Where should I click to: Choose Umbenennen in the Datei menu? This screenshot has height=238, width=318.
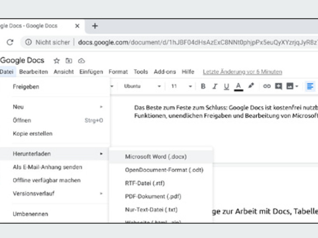tap(55, 214)
